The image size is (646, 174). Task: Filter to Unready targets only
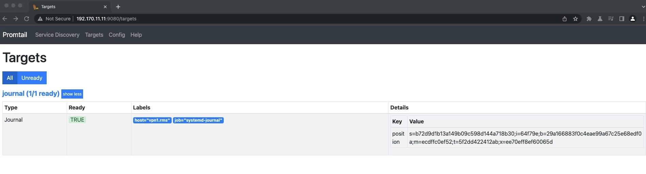tap(32, 78)
